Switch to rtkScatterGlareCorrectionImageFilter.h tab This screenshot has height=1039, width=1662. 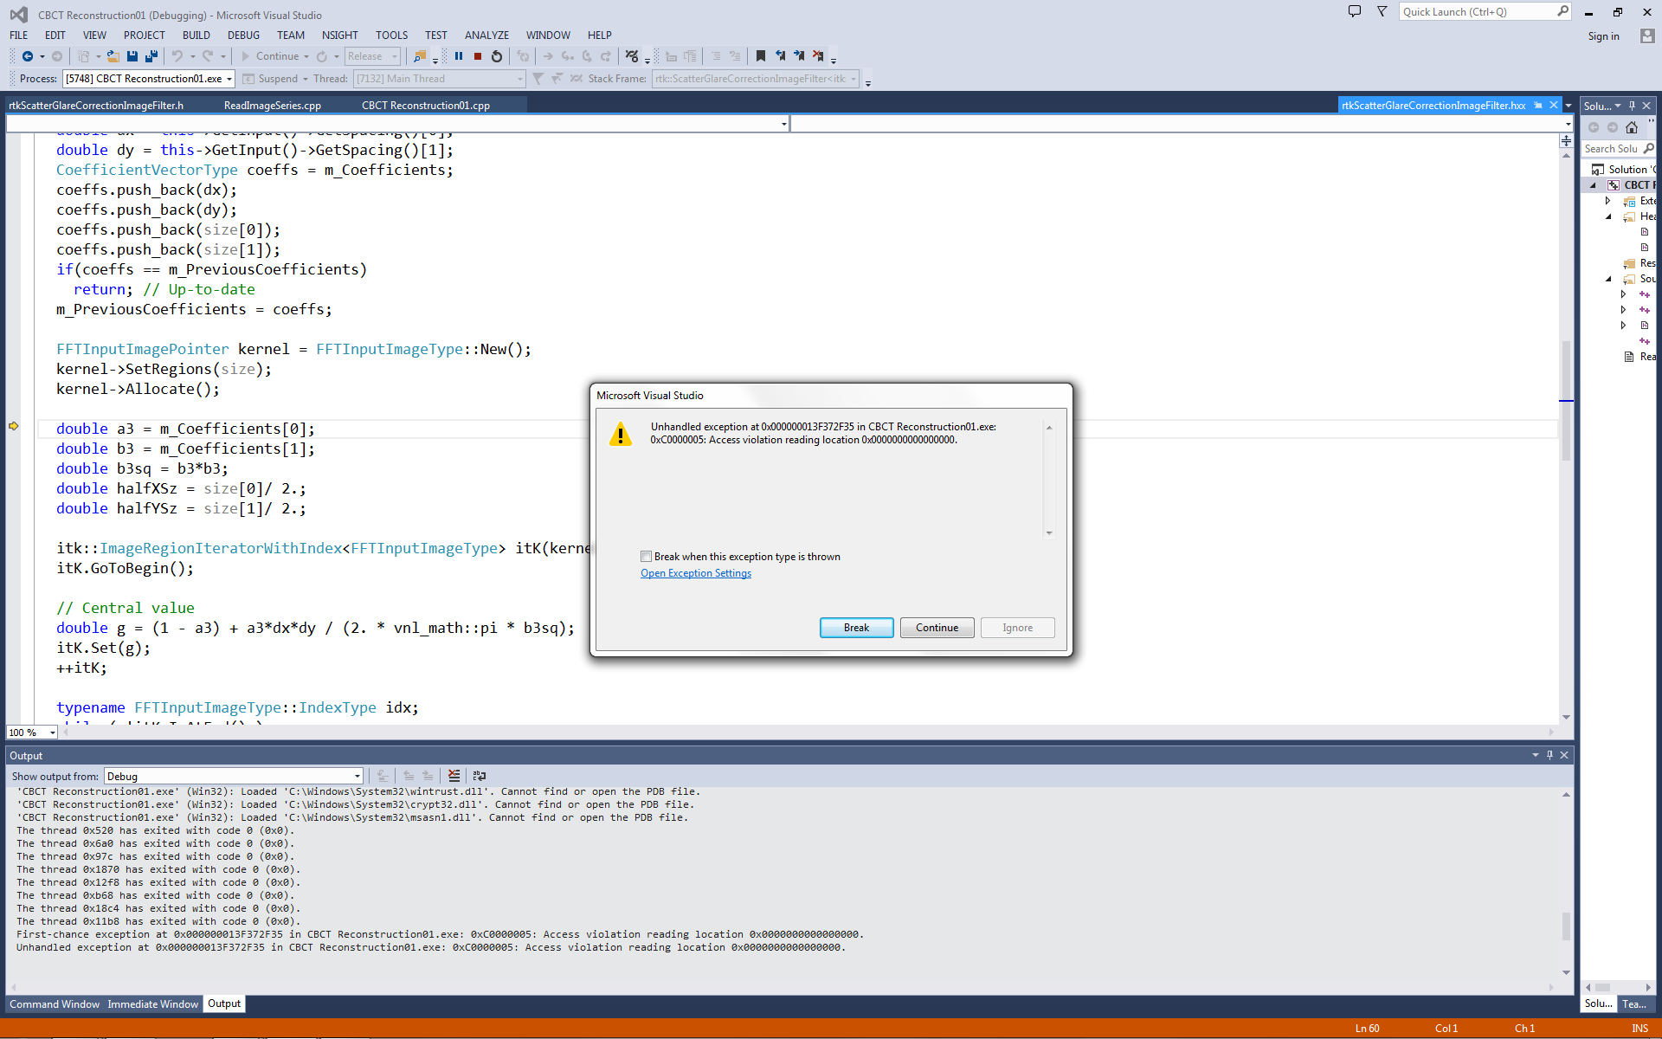96,106
